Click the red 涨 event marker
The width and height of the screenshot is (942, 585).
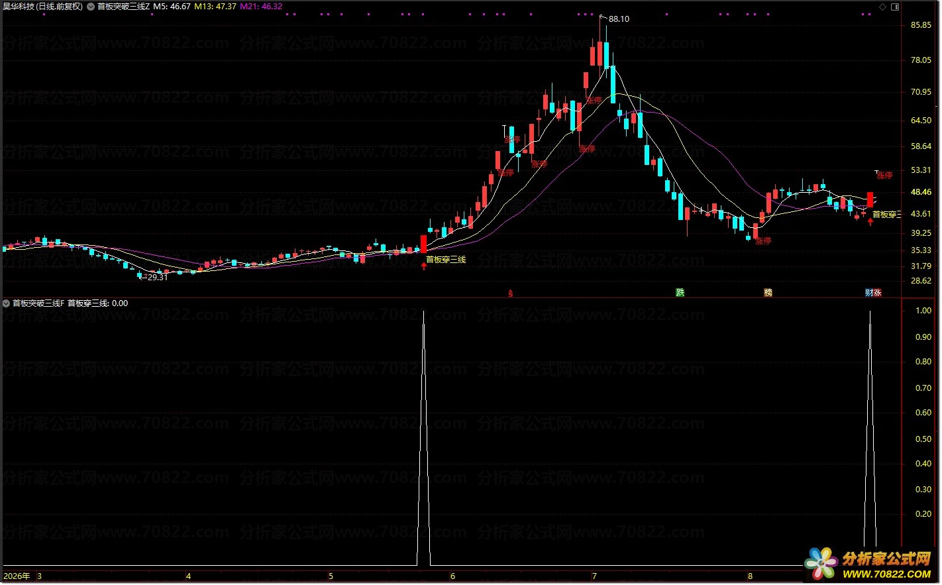tap(877, 292)
